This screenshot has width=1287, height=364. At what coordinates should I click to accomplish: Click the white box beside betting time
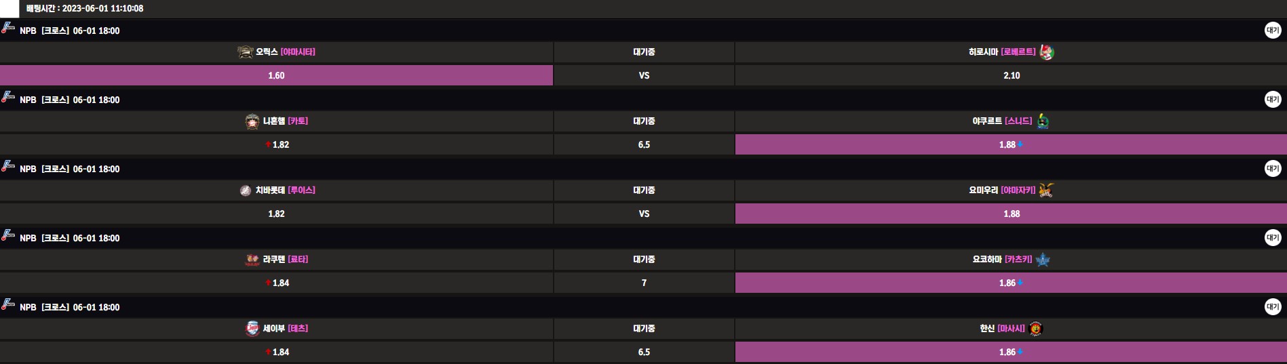point(9,8)
